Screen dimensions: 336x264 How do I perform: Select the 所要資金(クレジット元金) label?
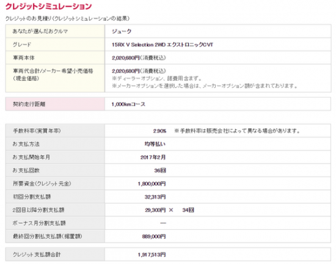pos(42,184)
